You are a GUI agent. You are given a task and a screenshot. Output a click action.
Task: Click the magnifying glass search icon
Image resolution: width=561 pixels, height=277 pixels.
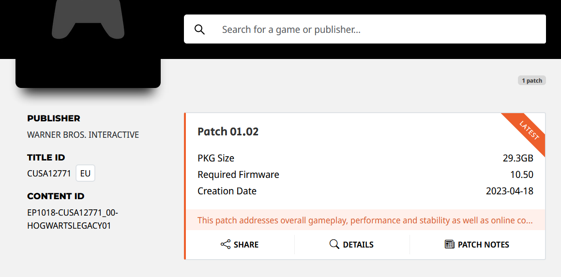199,29
